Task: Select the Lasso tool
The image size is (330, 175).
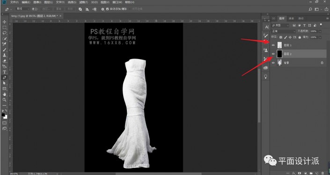Action: (4, 33)
